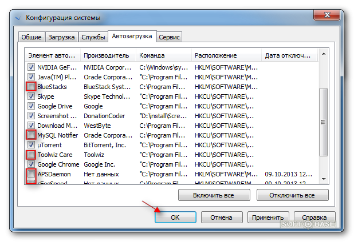Enable the Toolwiz Care checkbox
The width and height of the screenshot is (354, 242).
coord(31,155)
